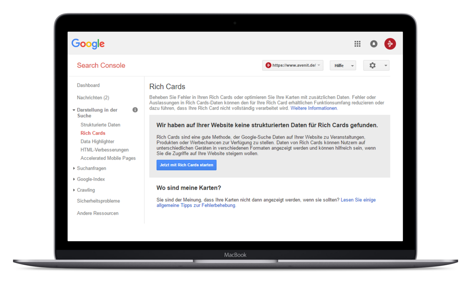Follow the Weitere Informationen link
The image size is (473, 283).
click(x=314, y=108)
